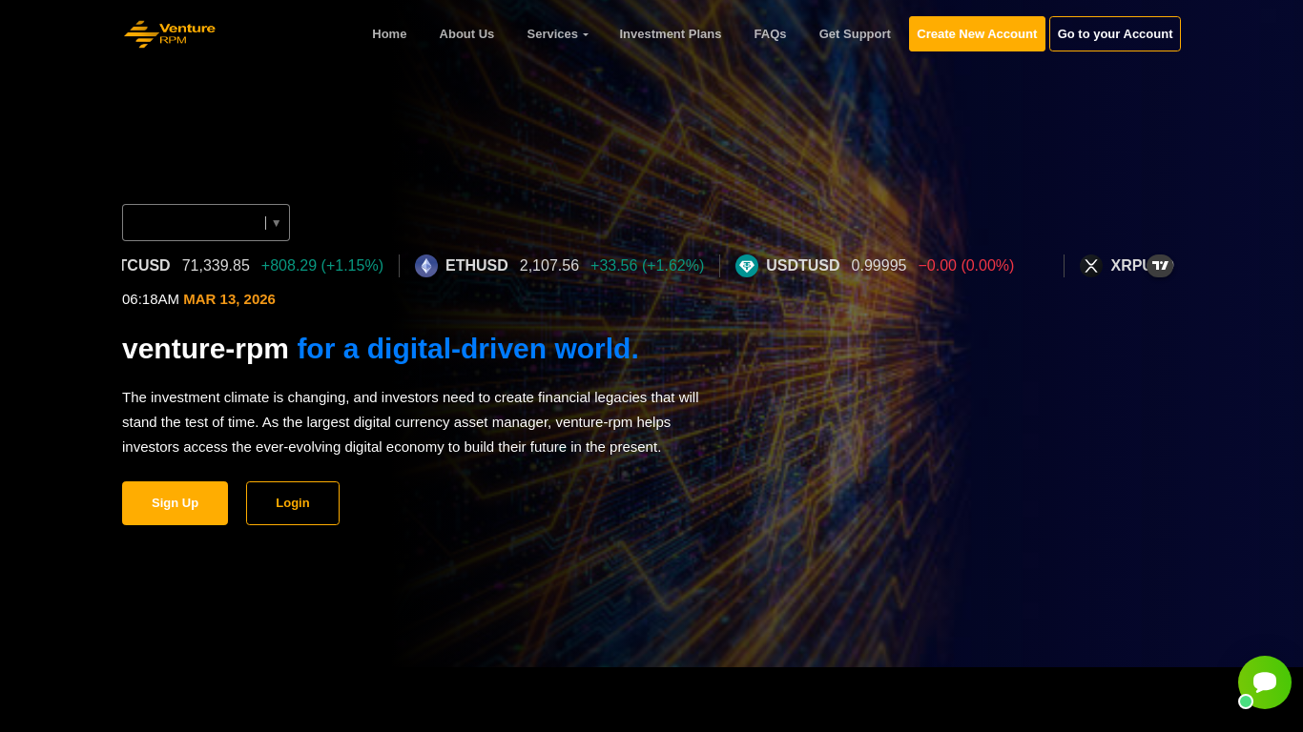The width and height of the screenshot is (1303, 732).
Task: Click the Create New Account button
Action: [x=977, y=33]
